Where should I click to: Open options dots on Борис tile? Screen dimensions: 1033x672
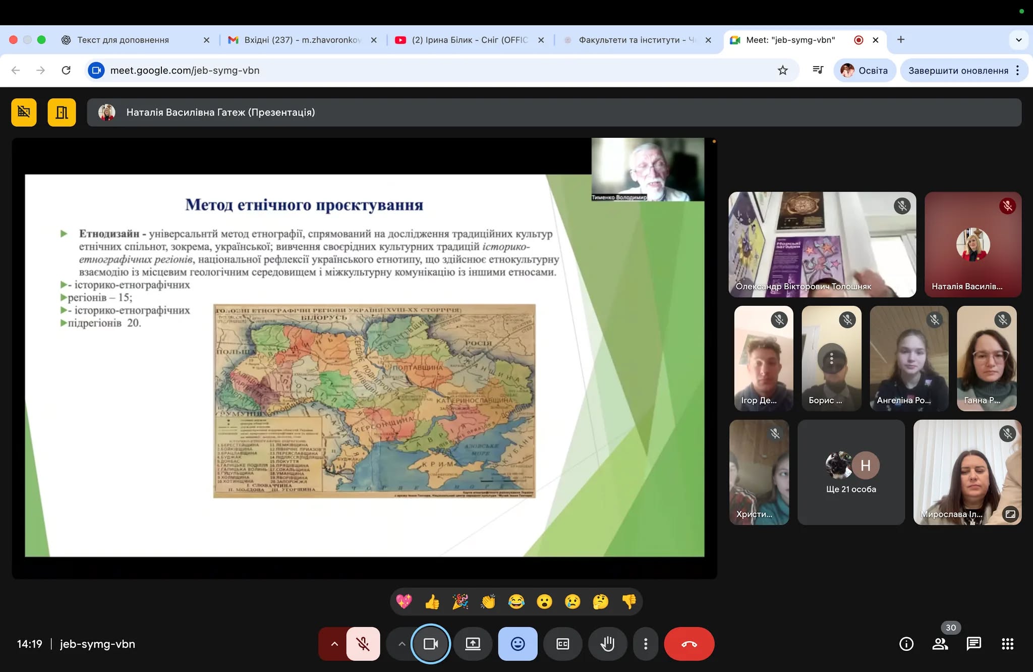(832, 359)
